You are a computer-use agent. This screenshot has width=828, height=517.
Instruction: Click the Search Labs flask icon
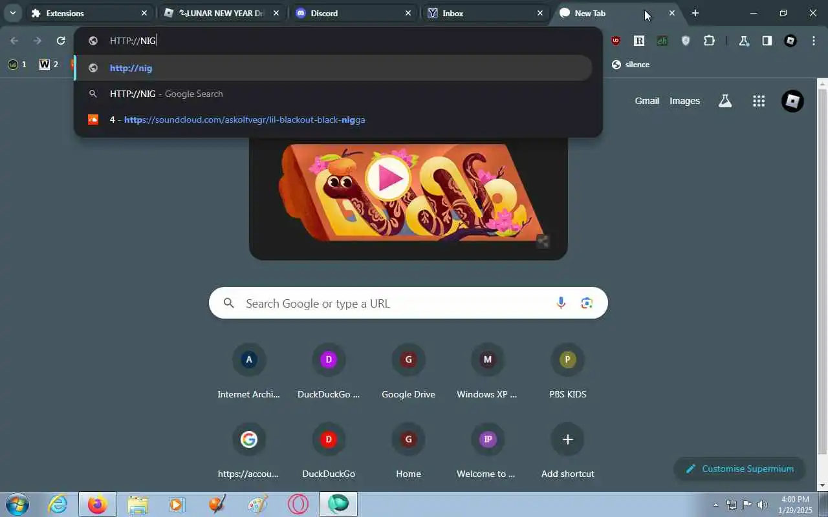[x=725, y=101]
